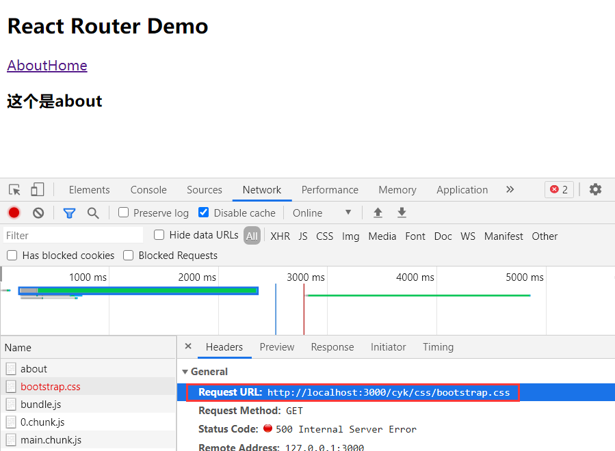Click the Request URL value text

389,393
